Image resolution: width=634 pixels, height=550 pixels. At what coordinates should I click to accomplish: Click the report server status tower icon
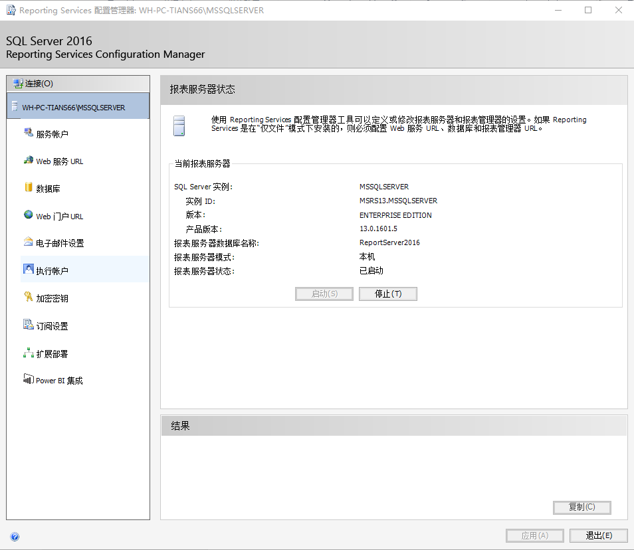pos(179,126)
